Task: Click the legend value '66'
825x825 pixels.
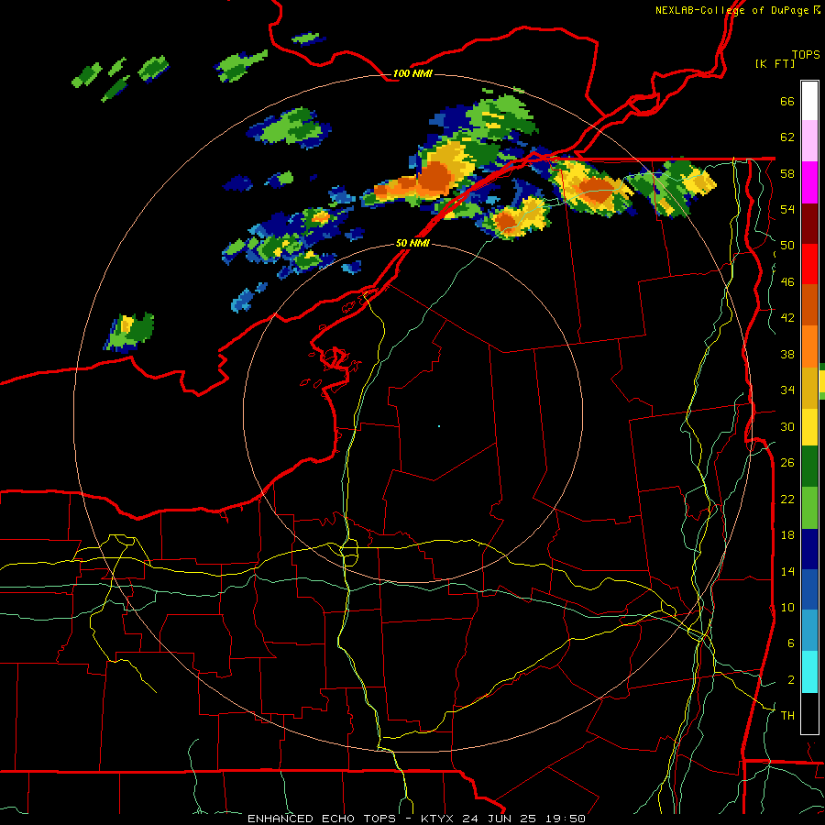Action: [787, 101]
